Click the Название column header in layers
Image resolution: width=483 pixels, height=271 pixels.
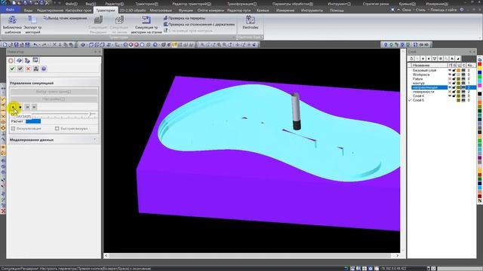(429, 65)
